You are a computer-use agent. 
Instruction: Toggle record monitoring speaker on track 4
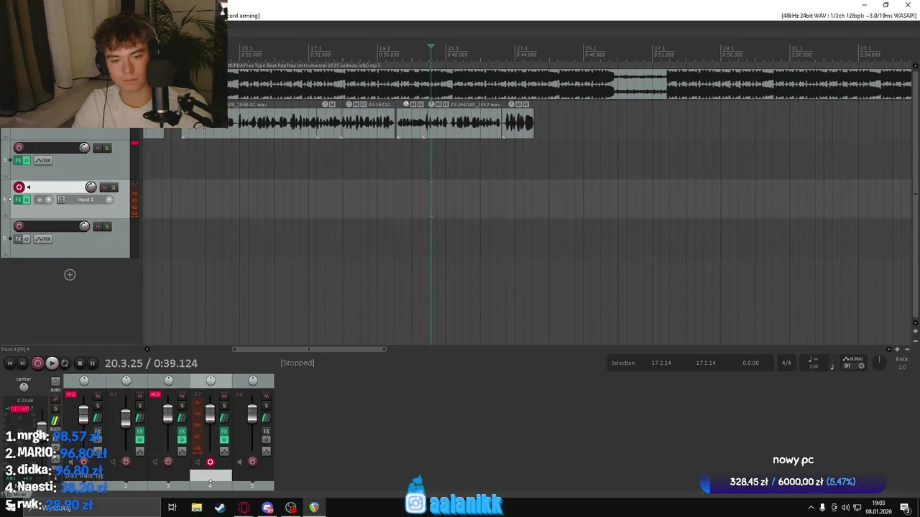tap(29, 187)
